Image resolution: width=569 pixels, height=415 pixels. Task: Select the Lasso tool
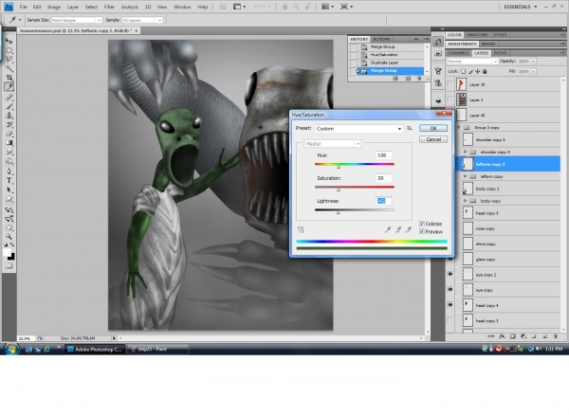click(9, 59)
